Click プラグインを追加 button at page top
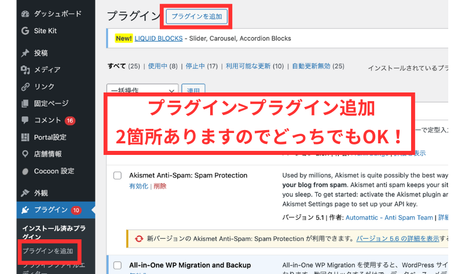Image resolution: width=476 pixels, height=274 pixels. click(x=197, y=16)
